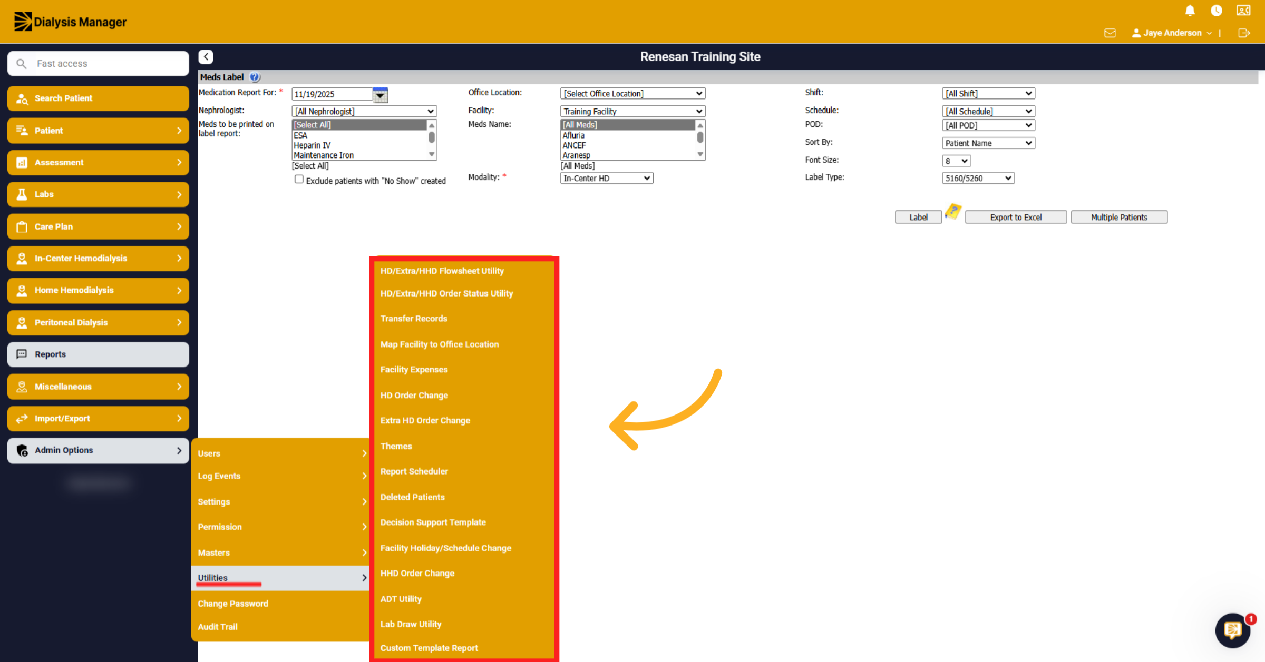Open Meds Label help question icon
The width and height of the screenshot is (1265, 662).
click(255, 77)
